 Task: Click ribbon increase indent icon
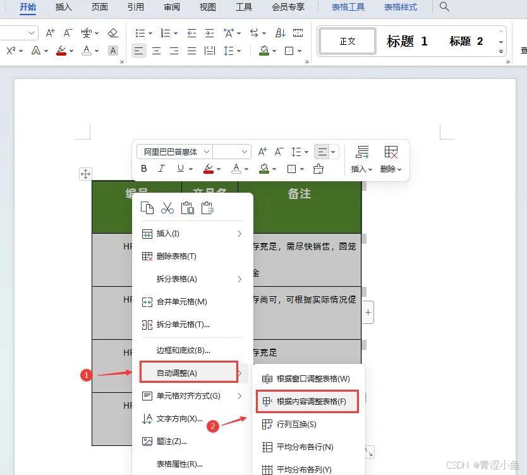tap(209, 33)
